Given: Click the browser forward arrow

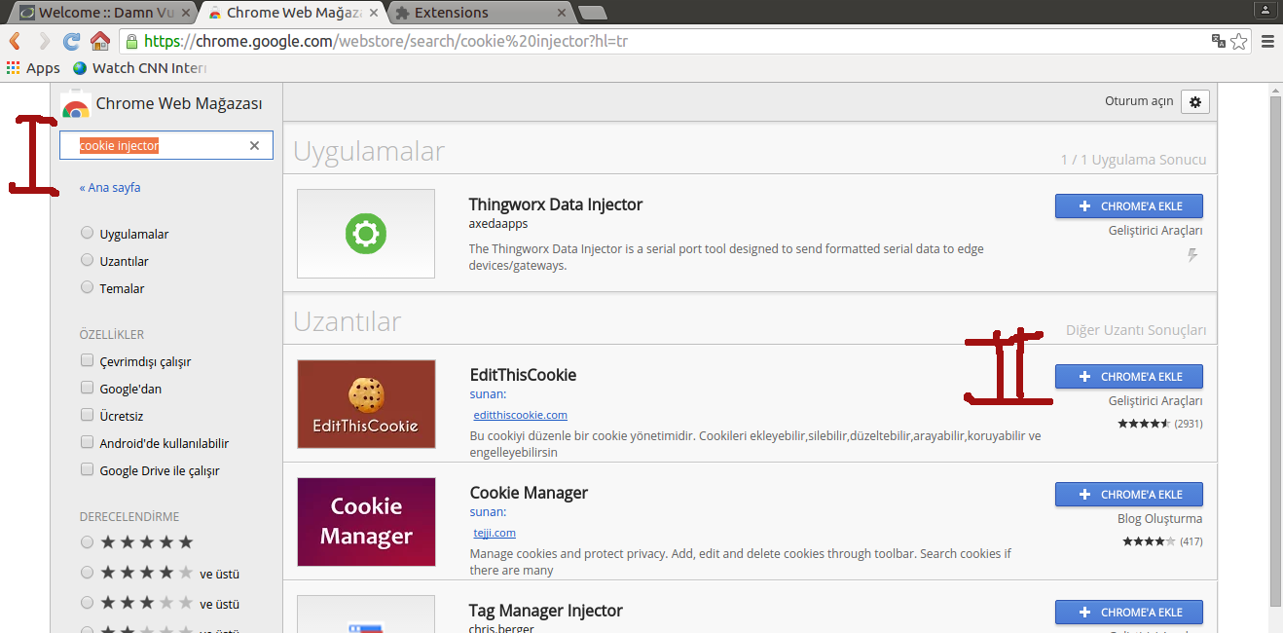Looking at the screenshot, I should point(44,42).
